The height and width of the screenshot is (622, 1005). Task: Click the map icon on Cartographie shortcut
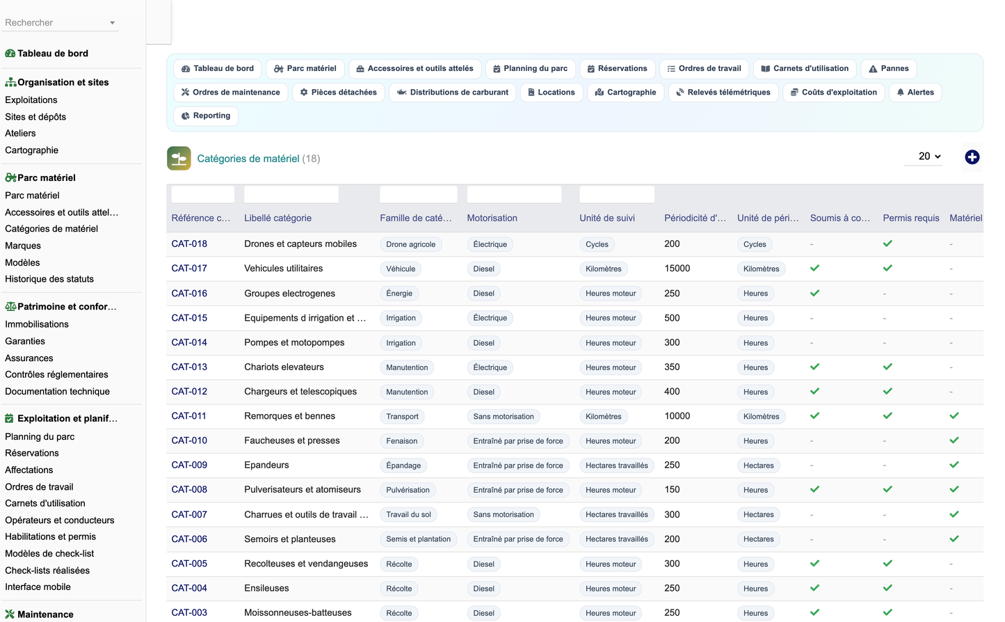click(600, 93)
